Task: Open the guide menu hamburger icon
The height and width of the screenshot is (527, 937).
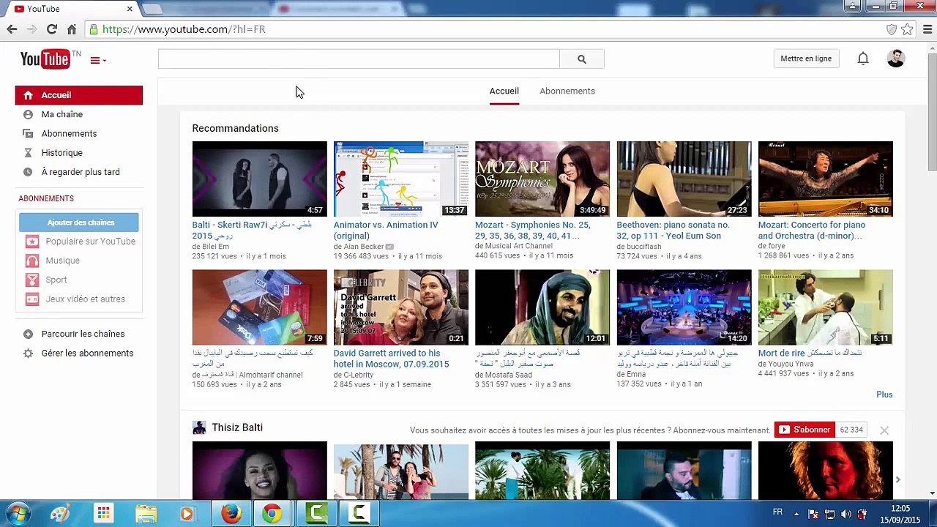Action: tap(98, 60)
